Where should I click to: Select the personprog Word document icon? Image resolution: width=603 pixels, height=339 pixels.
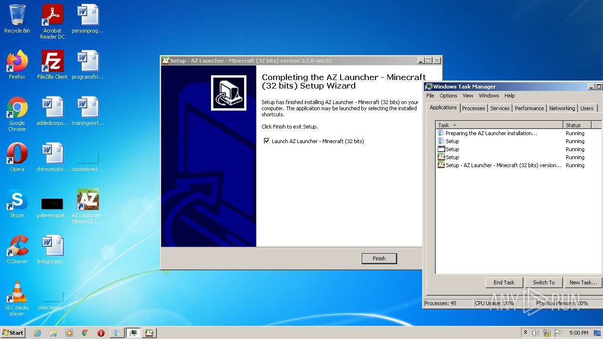point(88,19)
